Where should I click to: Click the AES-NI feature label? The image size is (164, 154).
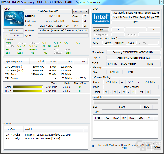click(x=47, y=46)
